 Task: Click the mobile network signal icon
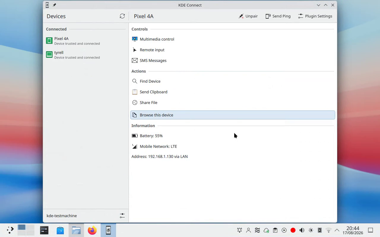[135, 146]
